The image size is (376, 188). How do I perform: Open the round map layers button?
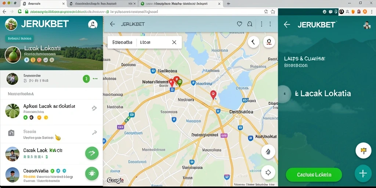[268, 152]
